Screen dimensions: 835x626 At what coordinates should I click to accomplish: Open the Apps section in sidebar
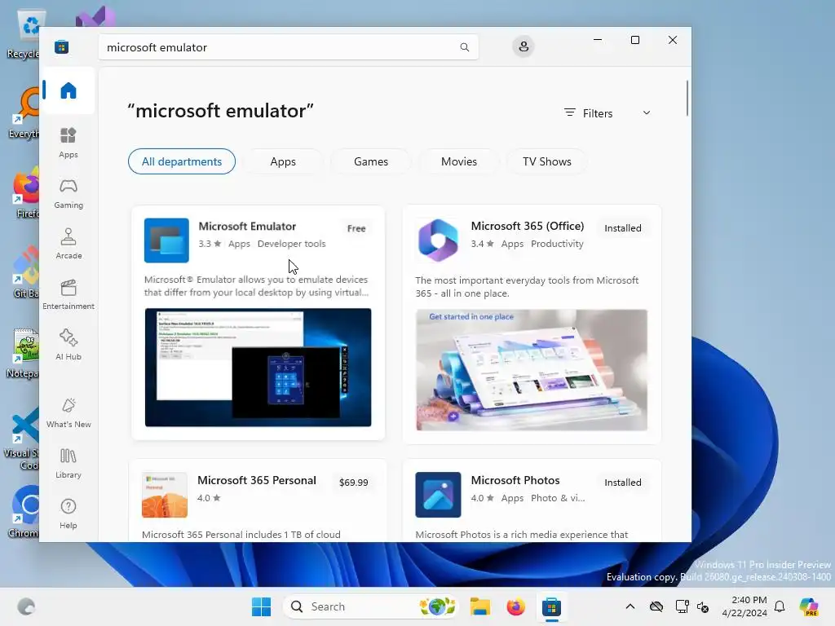click(x=68, y=143)
